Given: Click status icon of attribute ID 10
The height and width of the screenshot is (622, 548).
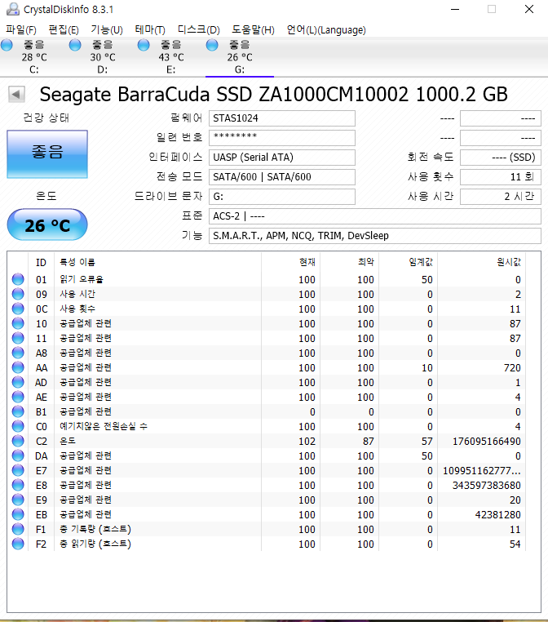Looking at the screenshot, I should pyautogui.click(x=18, y=323).
